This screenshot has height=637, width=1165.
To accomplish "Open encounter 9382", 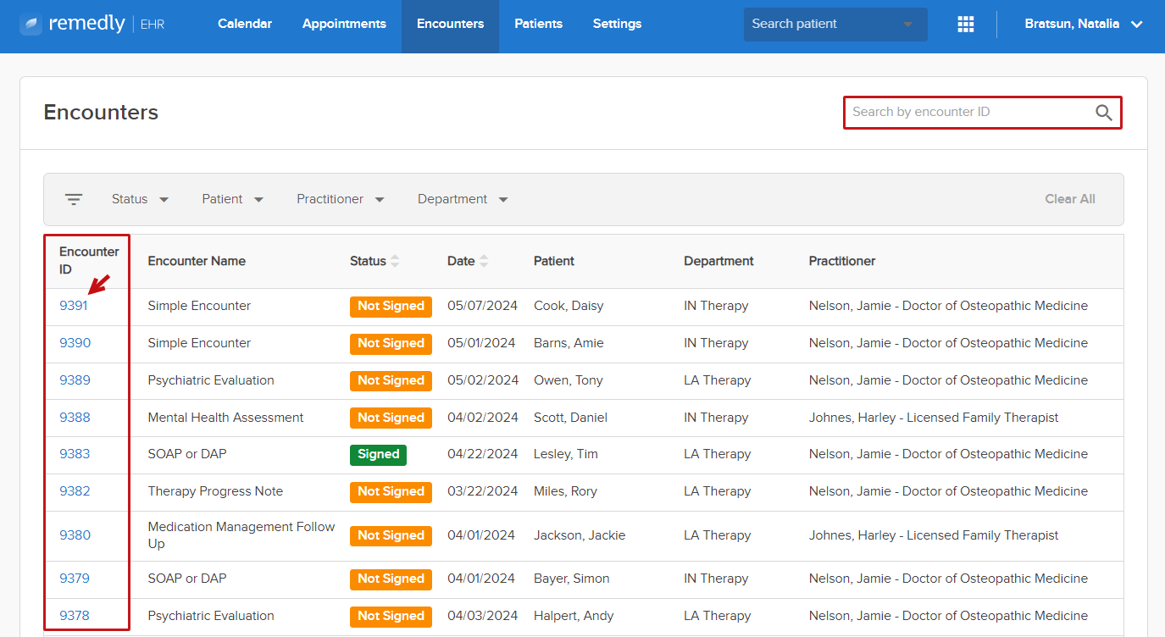I will [x=75, y=491].
